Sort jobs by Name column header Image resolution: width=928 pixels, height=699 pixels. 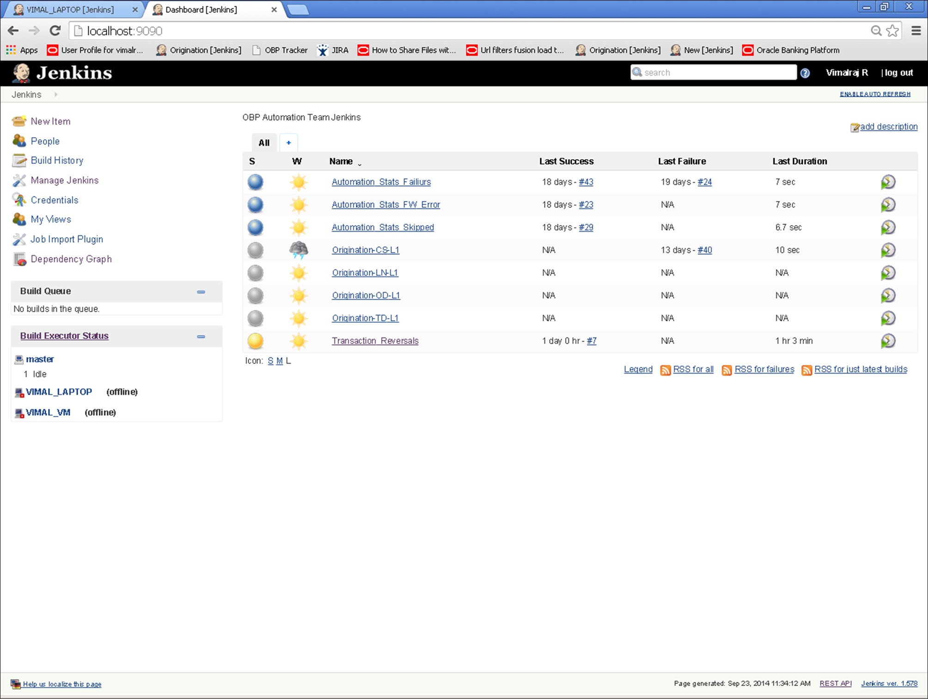tap(341, 161)
